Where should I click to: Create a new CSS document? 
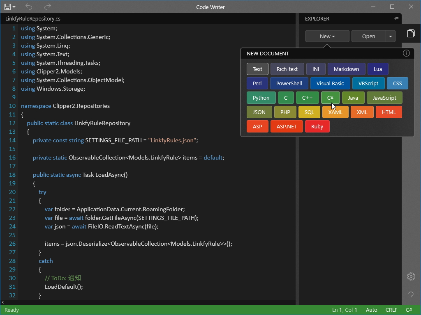click(x=398, y=83)
